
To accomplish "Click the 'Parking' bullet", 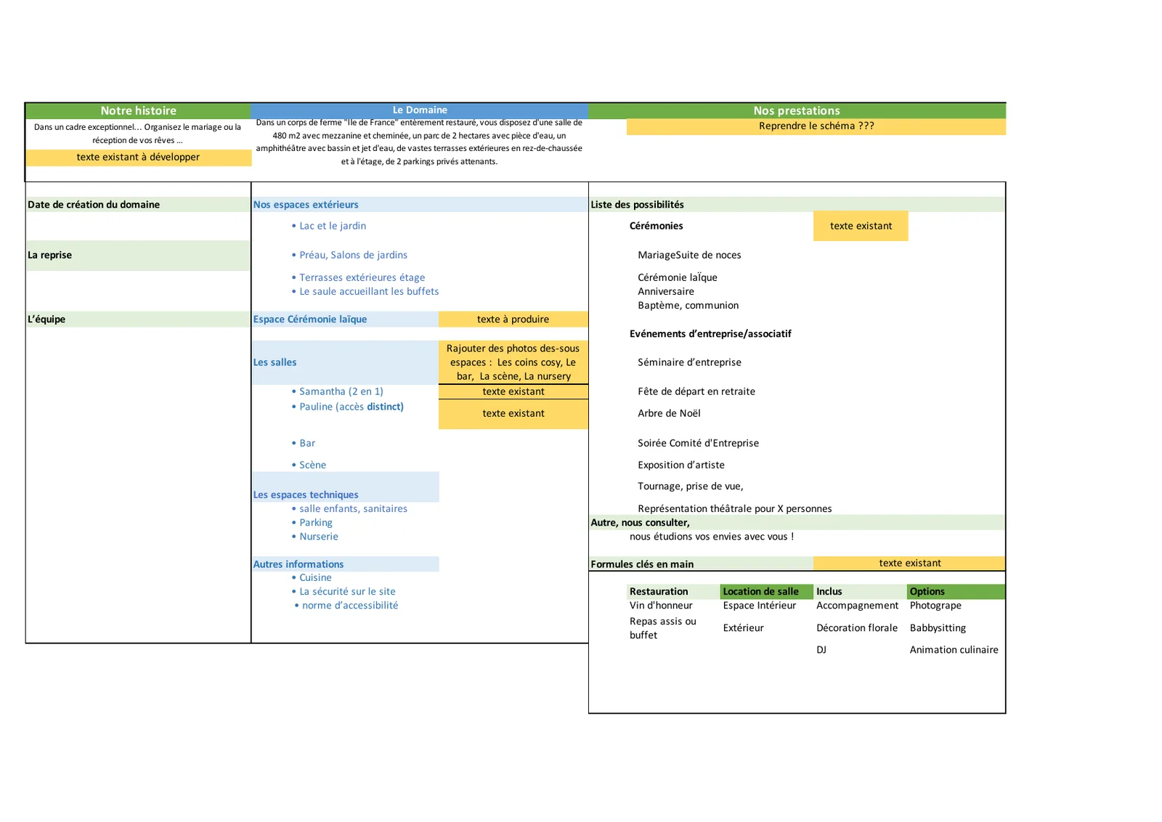I will (312, 523).
